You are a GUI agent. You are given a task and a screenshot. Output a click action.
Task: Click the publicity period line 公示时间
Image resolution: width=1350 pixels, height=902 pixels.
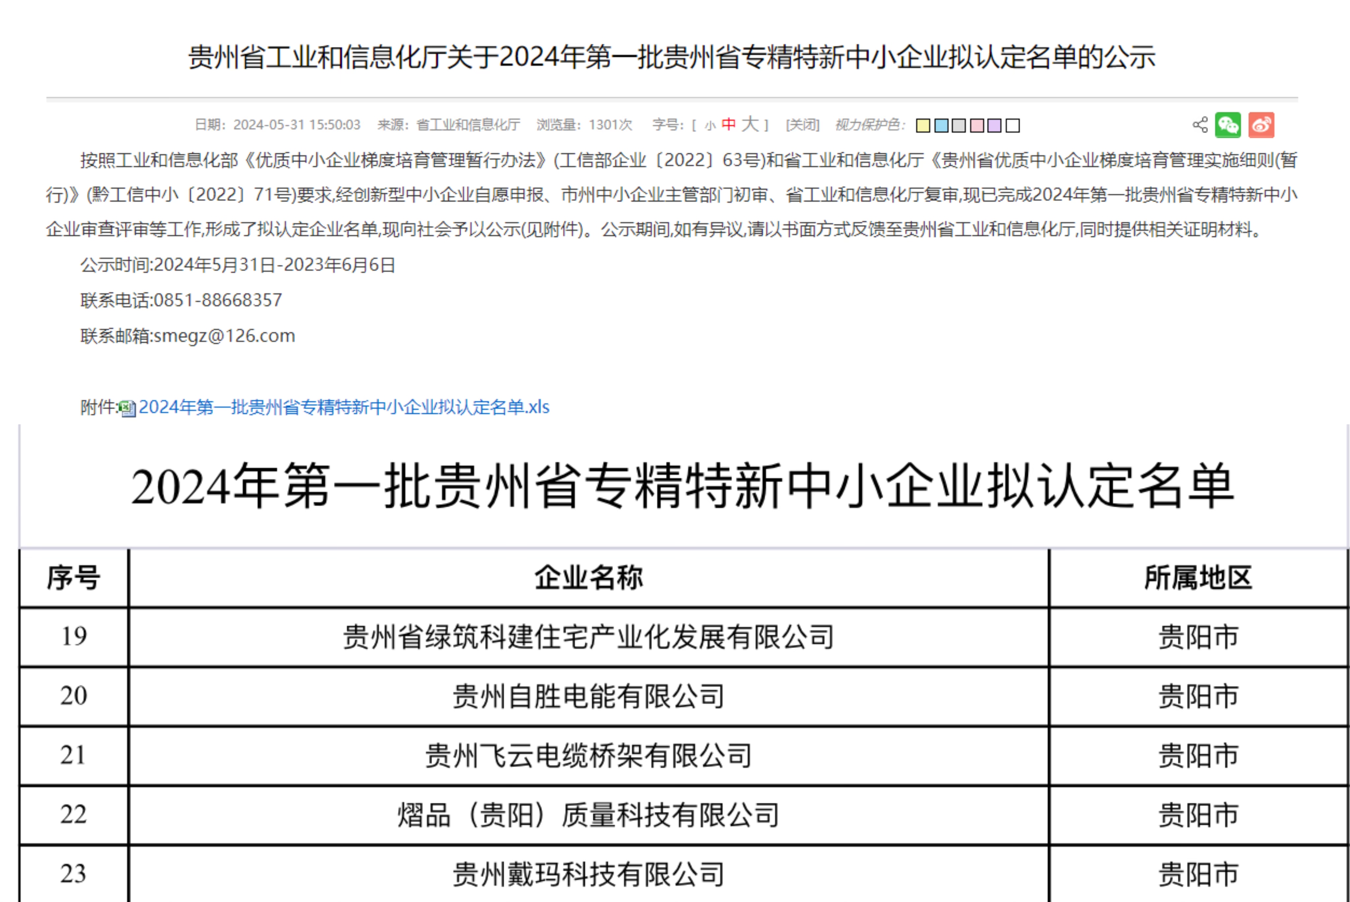tap(238, 265)
